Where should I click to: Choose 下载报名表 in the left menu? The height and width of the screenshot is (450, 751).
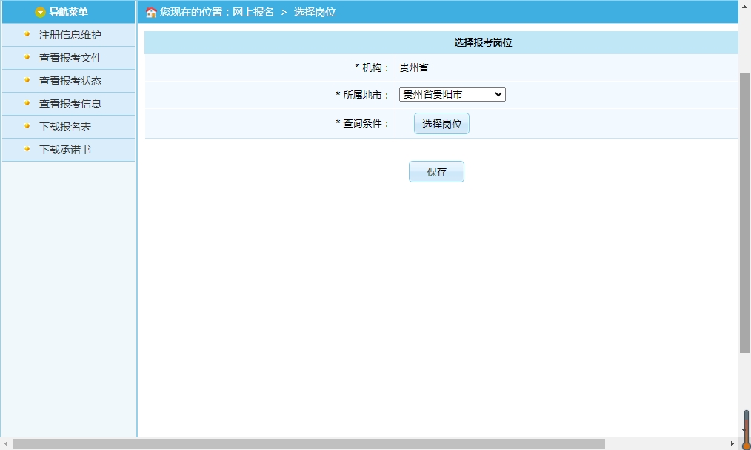65,127
